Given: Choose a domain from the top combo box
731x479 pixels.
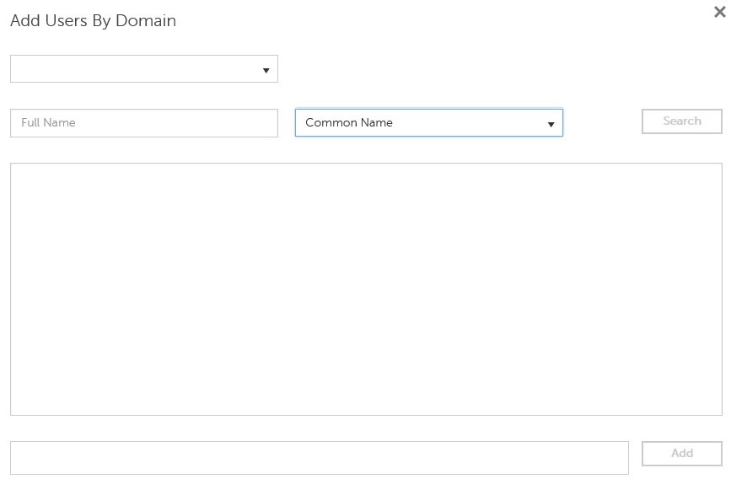Looking at the screenshot, I should pyautogui.click(x=143, y=69).
